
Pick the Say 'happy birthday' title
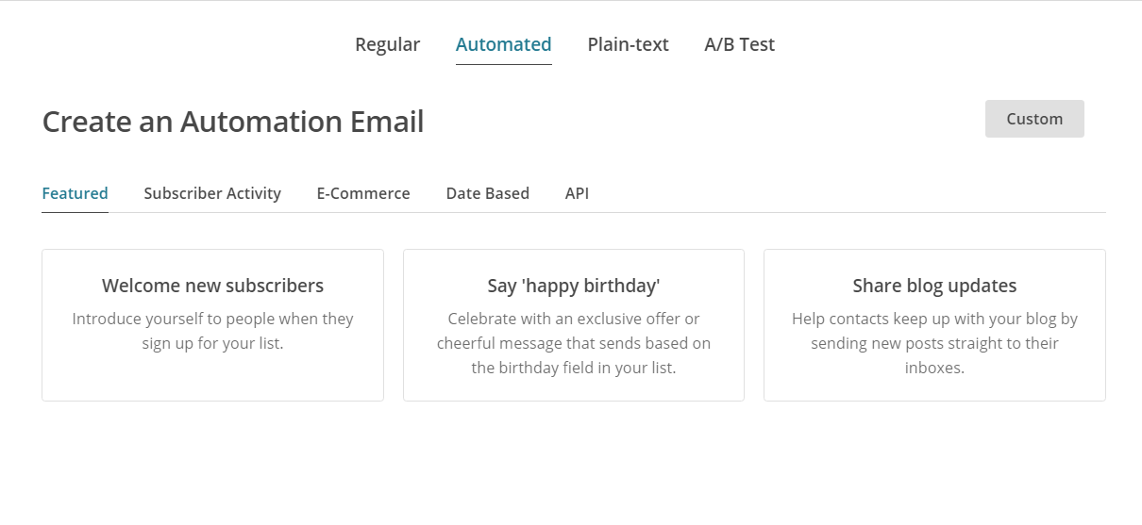click(x=574, y=286)
